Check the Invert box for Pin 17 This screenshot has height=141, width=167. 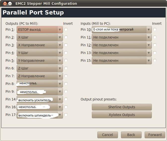(x=66, y=115)
